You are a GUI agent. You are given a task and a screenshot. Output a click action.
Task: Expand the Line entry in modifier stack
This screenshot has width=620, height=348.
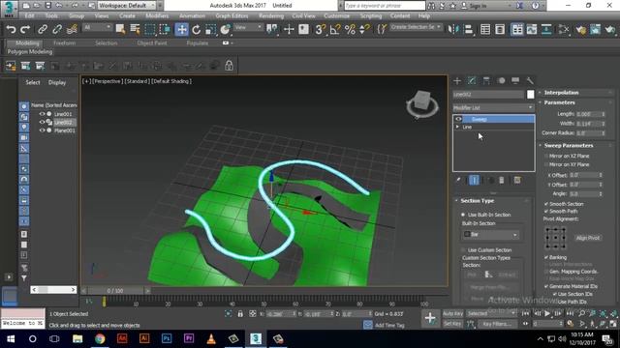(457, 127)
